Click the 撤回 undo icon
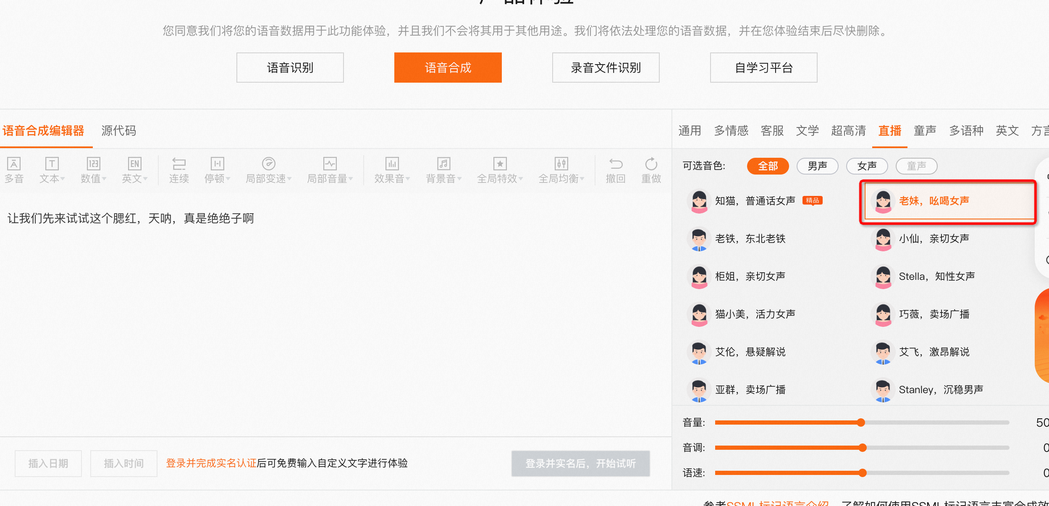The image size is (1049, 506). coord(616,170)
